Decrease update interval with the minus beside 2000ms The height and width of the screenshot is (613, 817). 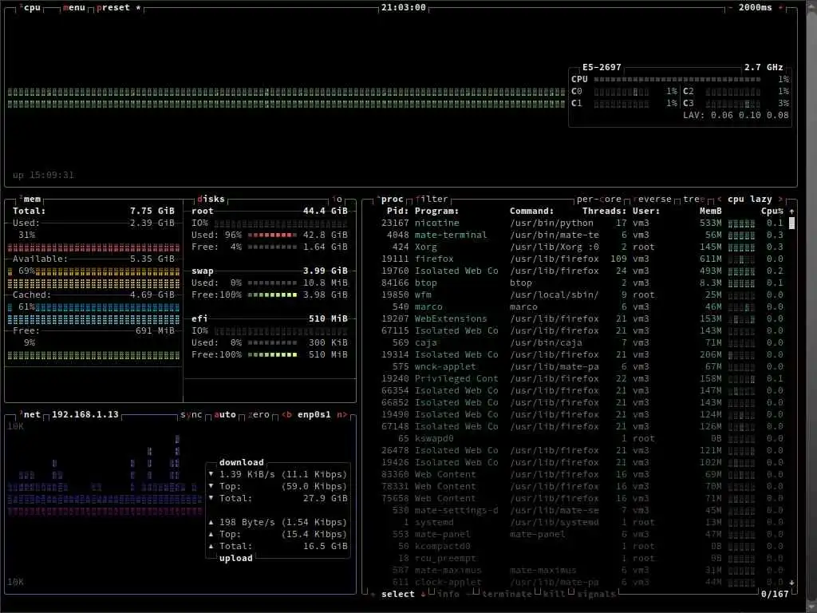[729, 8]
